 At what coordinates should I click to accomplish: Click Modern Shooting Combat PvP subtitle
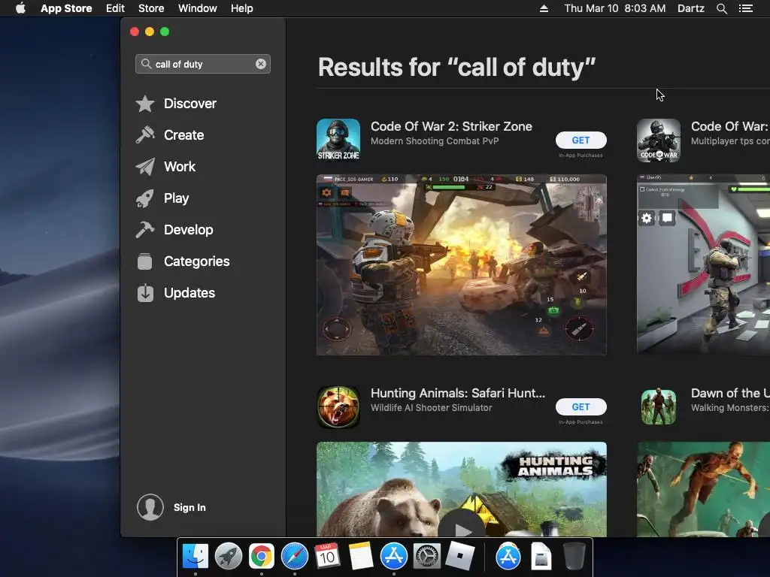coord(435,141)
